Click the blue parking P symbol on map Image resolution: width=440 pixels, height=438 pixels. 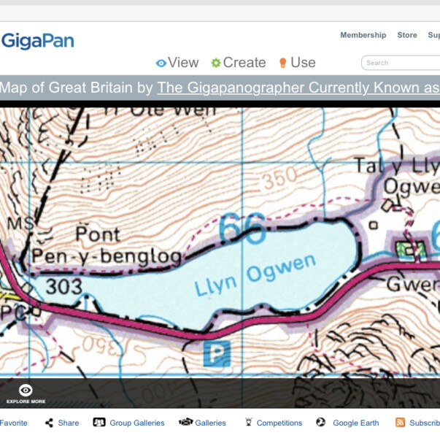point(217,353)
